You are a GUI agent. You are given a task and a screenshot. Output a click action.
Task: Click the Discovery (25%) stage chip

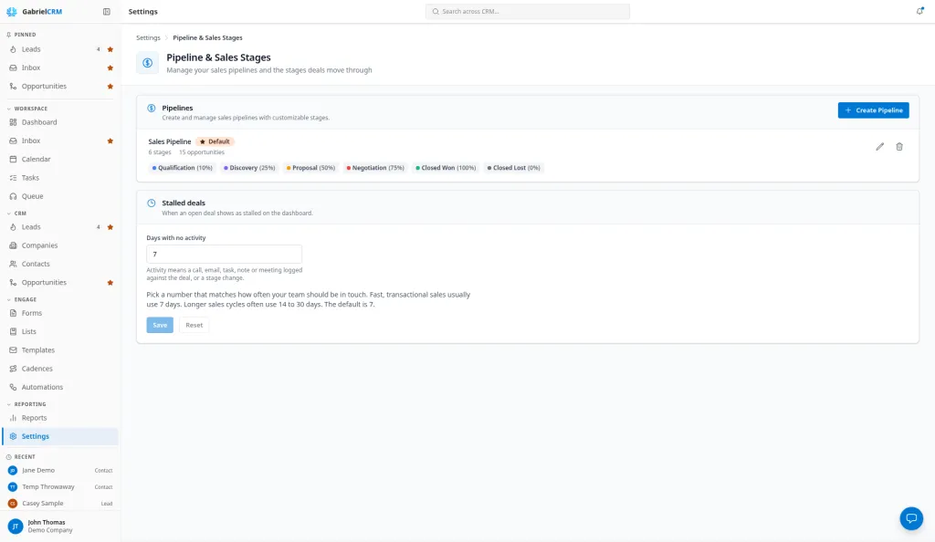click(249, 168)
